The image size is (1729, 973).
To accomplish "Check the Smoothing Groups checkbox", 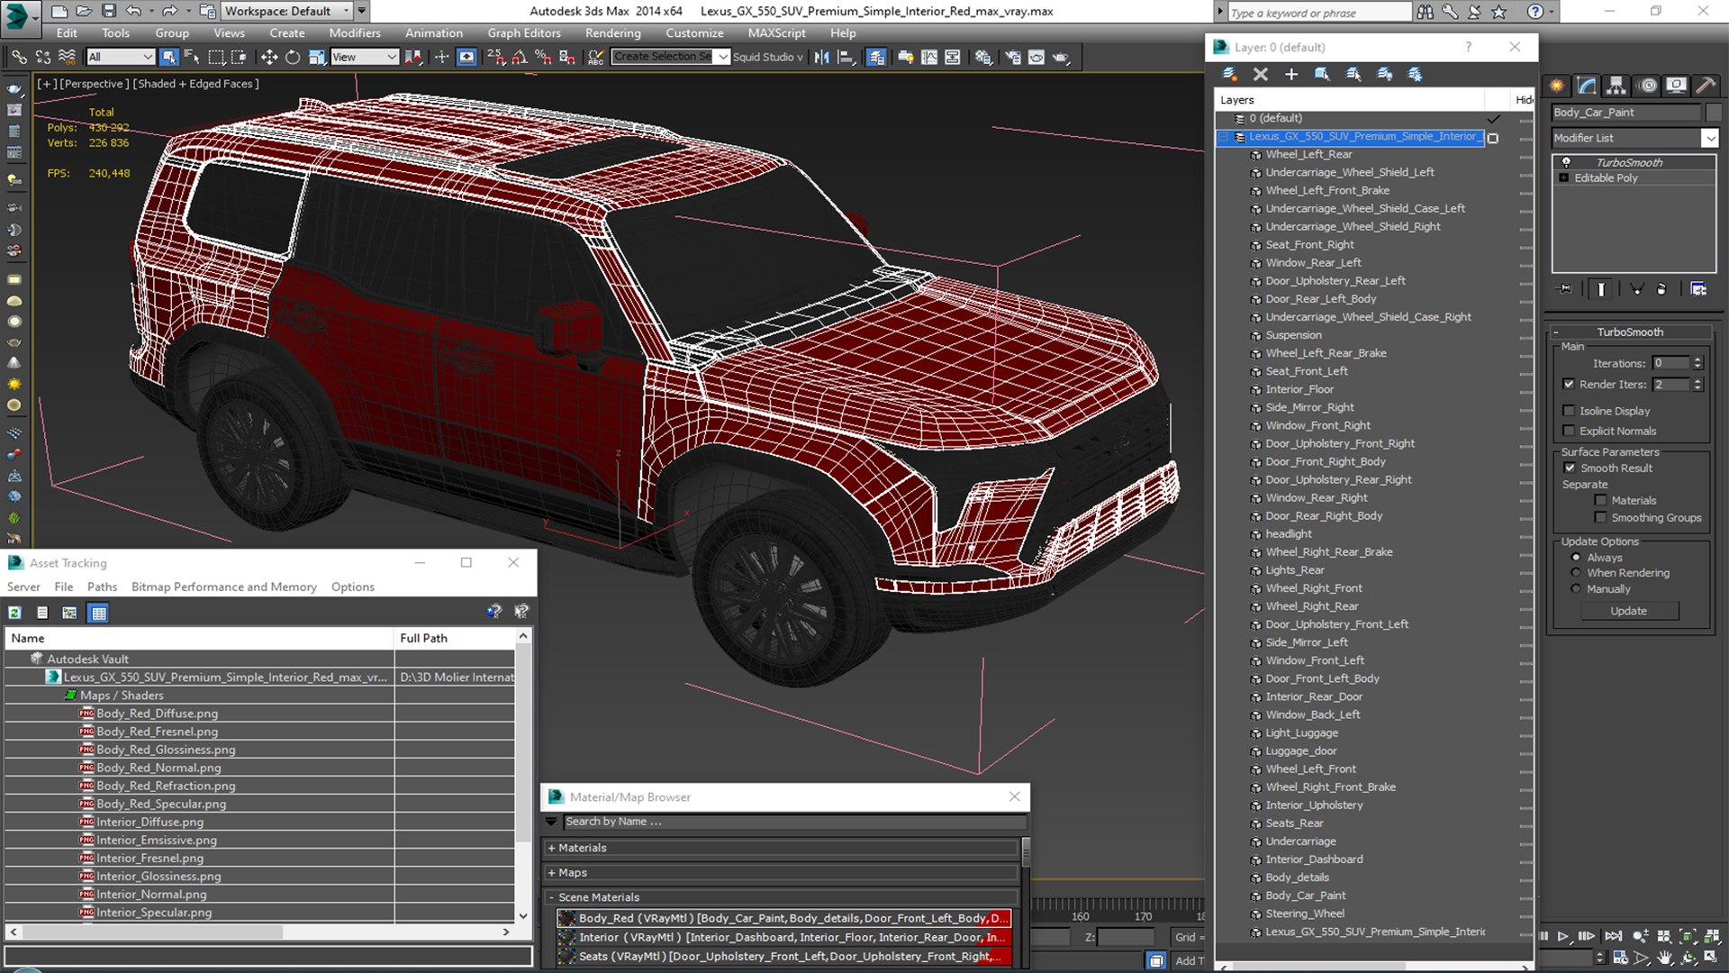I will coord(1600,517).
